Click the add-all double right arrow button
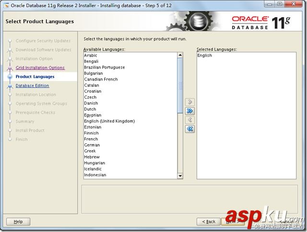Viewport: 307px width, 232px height. [x=190, y=111]
